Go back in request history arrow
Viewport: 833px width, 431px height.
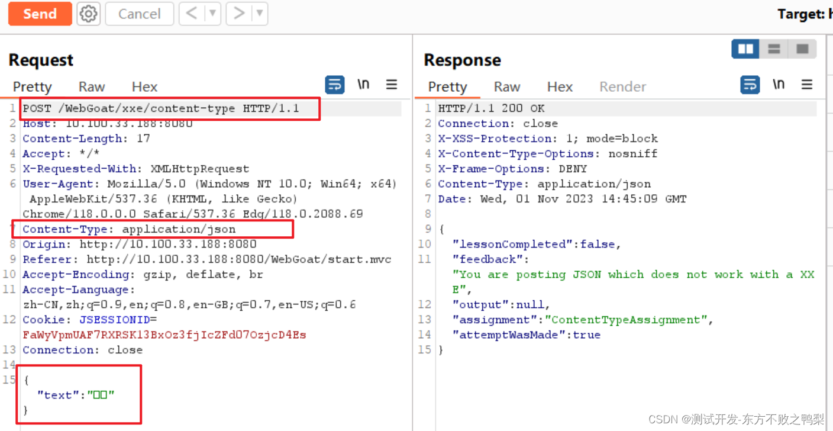pyautogui.click(x=192, y=14)
